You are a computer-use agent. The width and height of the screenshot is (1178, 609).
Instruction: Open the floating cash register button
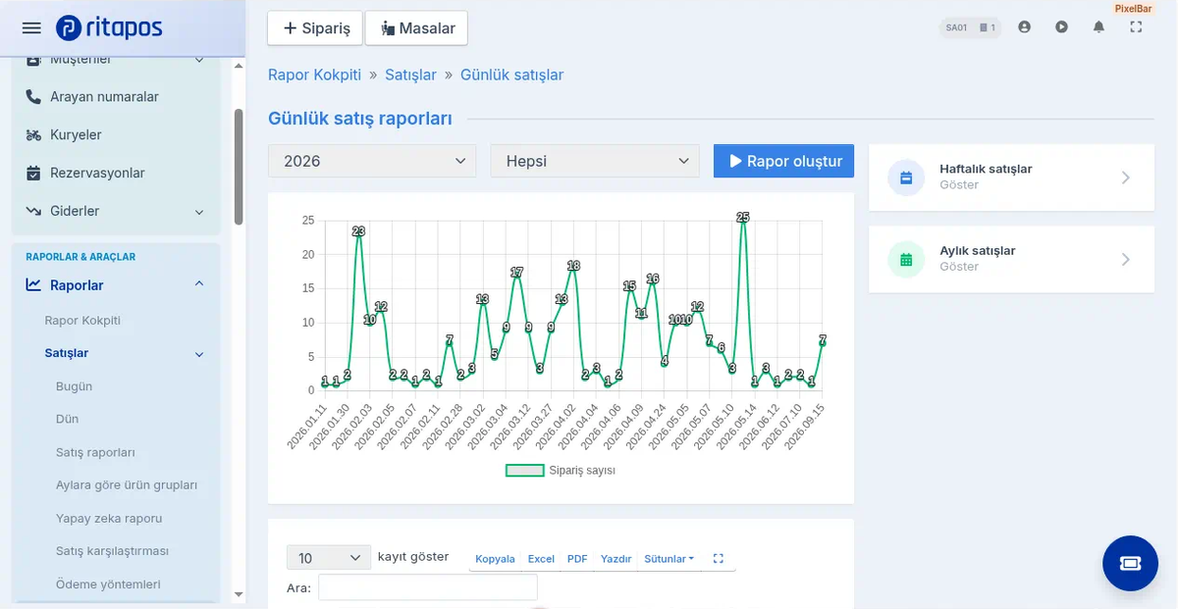coord(1130,563)
